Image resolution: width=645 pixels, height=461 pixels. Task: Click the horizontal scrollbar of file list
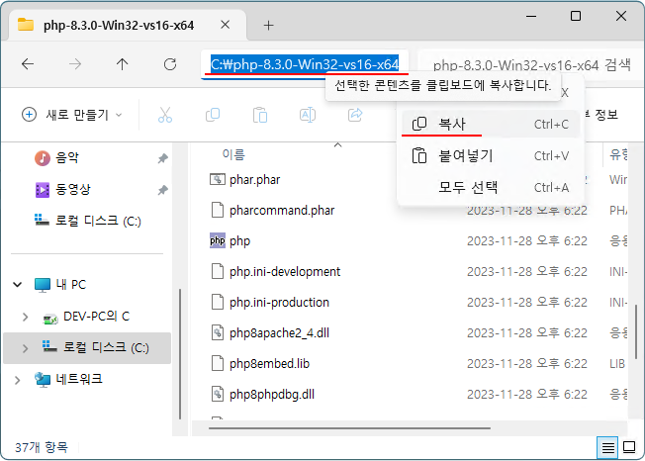coord(349,428)
